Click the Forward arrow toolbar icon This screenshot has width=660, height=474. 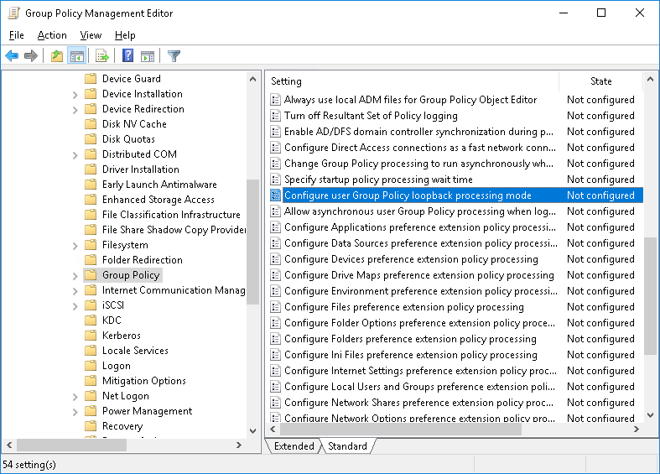(31, 56)
